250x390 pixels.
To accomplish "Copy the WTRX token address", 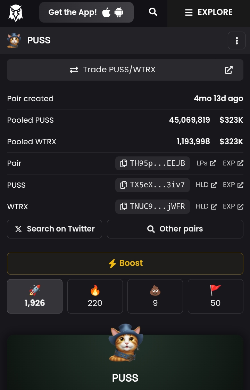I will pyautogui.click(x=152, y=206).
